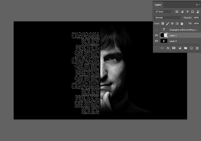Lock all padlock icon

[182, 24]
